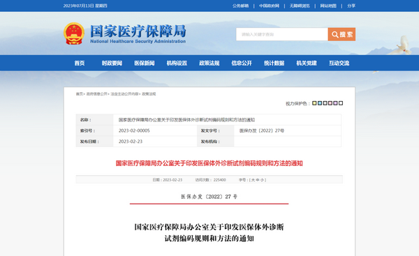The height and width of the screenshot is (256, 419).
Task: Click the index number 2023-02-00005
Action: pyautogui.click(x=134, y=130)
